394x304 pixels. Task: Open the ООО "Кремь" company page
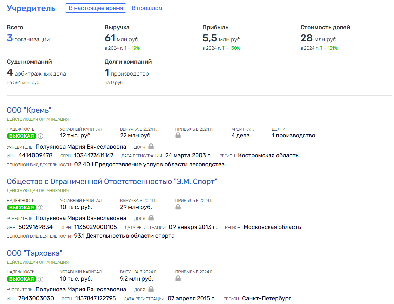click(x=29, y=110)
